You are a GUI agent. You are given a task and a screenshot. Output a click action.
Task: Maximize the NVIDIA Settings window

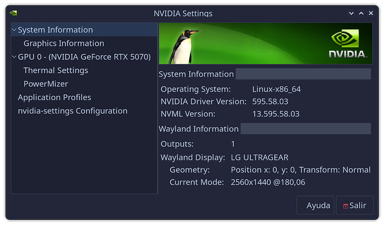point(361,13)
